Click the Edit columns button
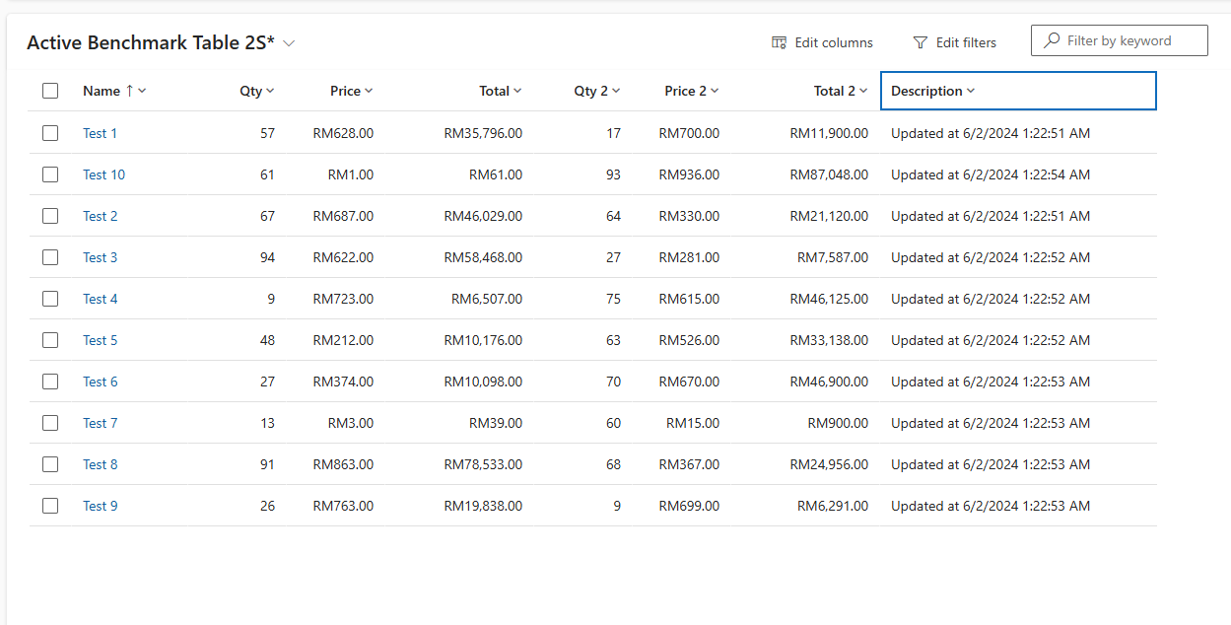Image resolution: width=1231 pixels, height=625 pixels. [x=822, y=42]
